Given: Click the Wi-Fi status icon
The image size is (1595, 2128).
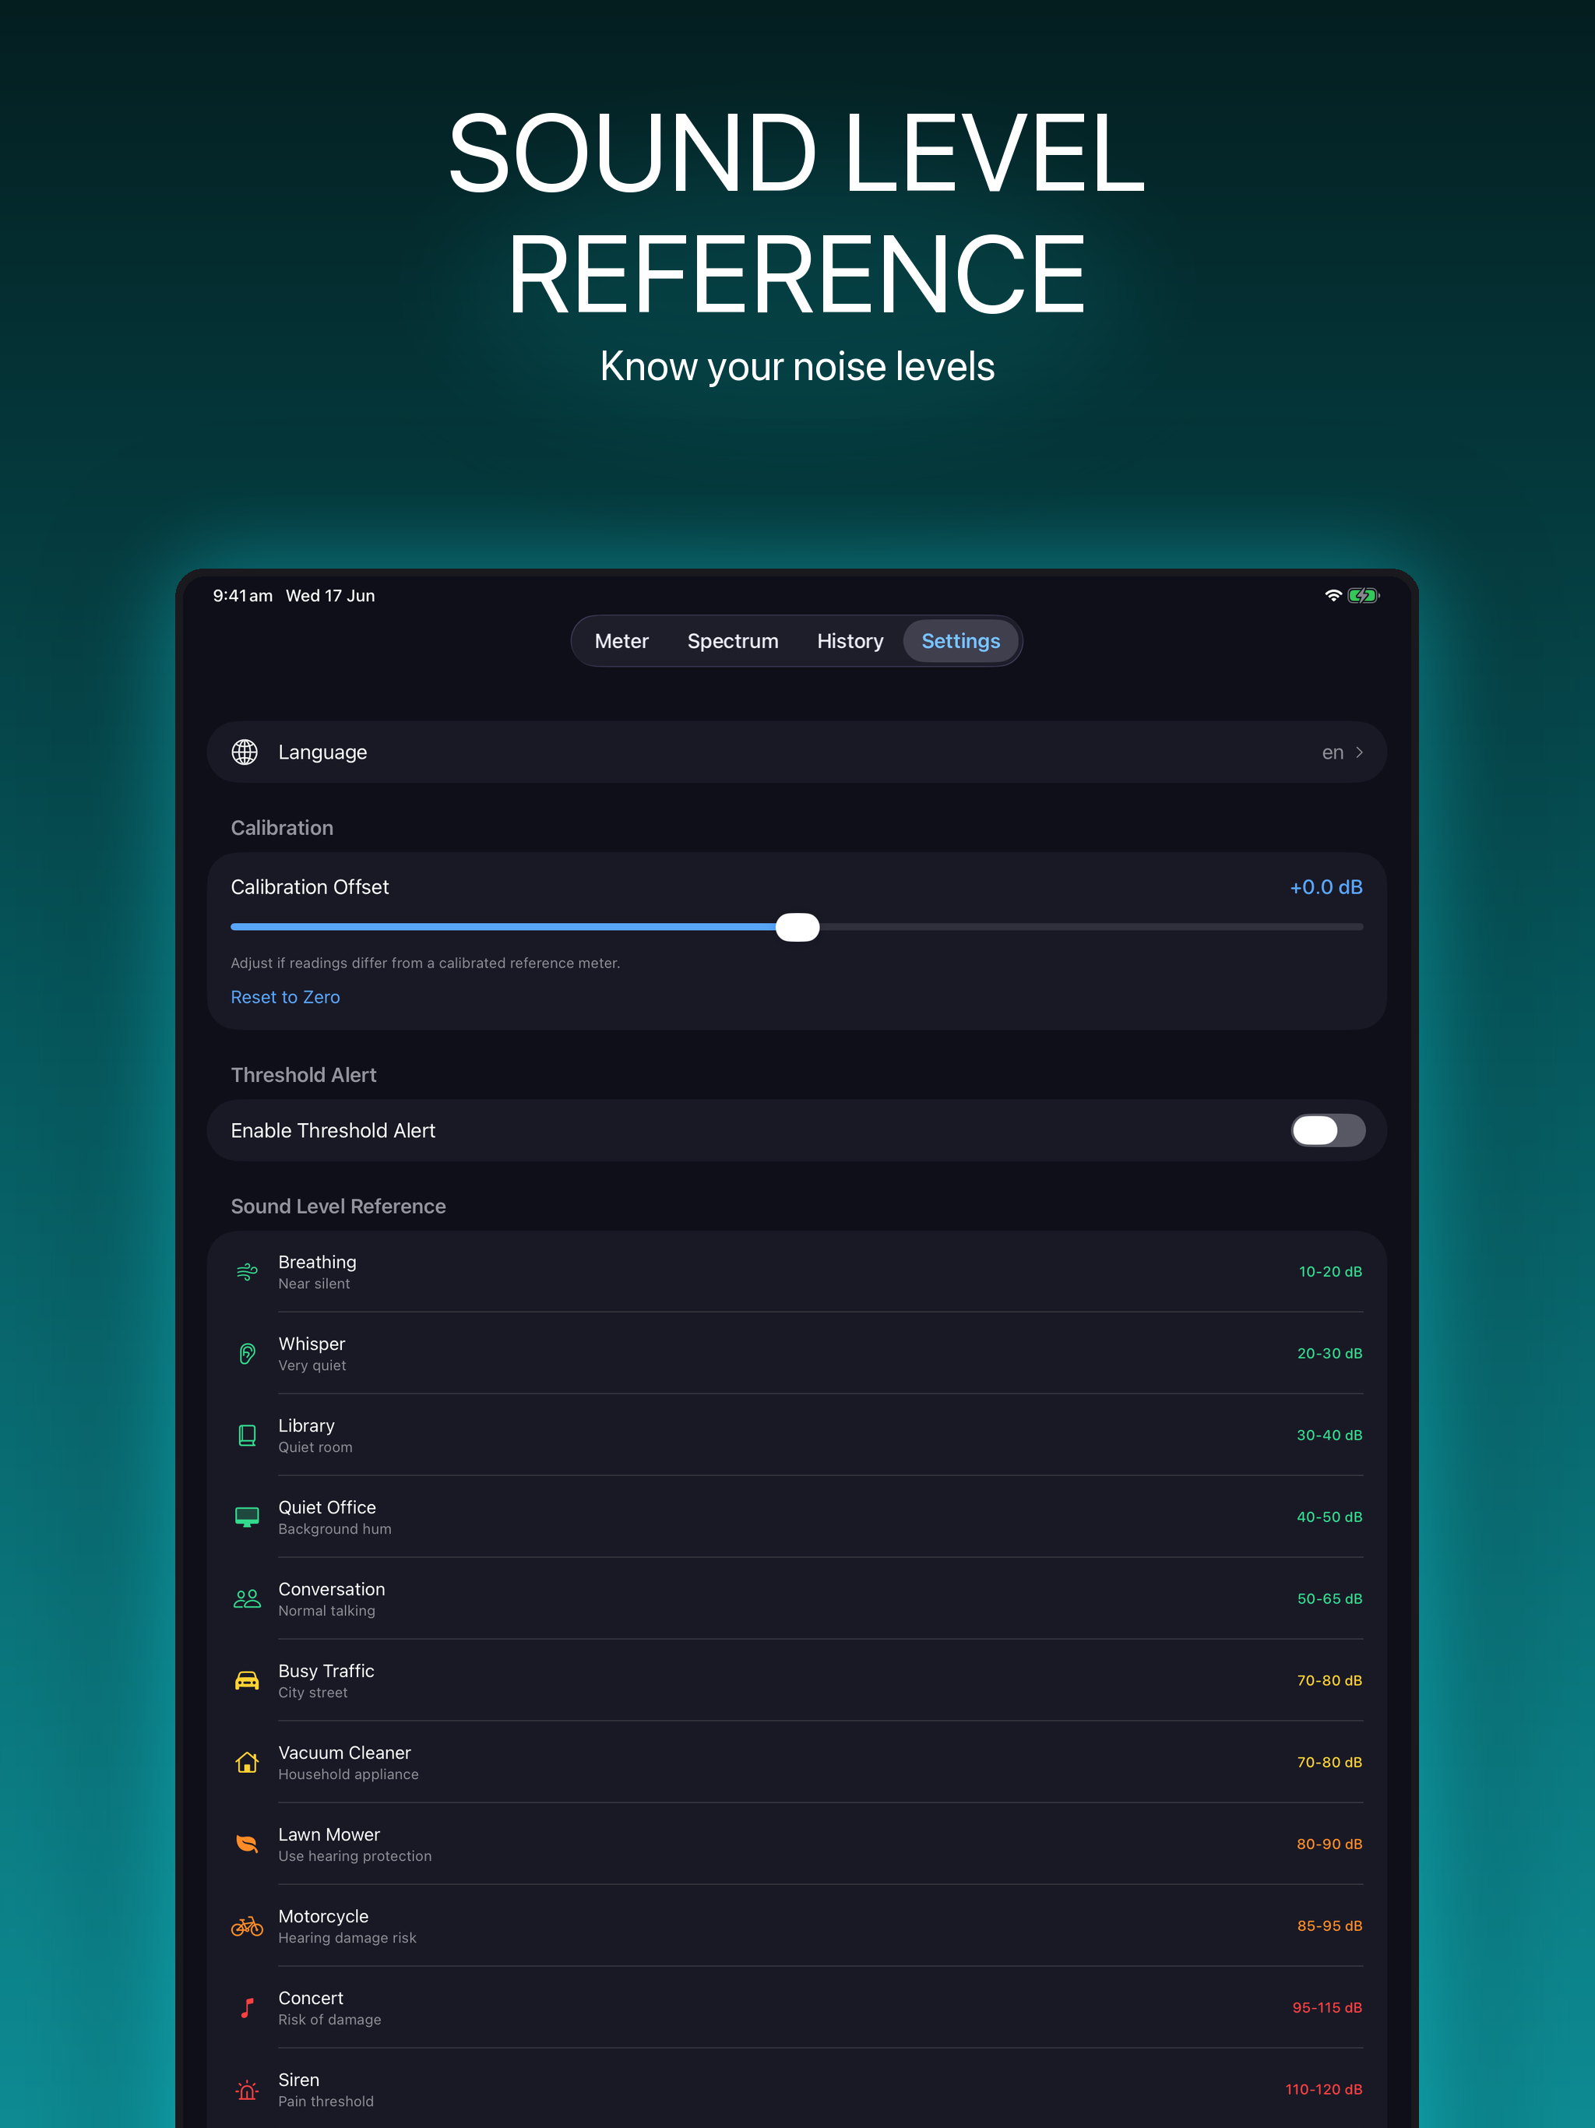Looking at the screenshot, I should click(1333, 596).
